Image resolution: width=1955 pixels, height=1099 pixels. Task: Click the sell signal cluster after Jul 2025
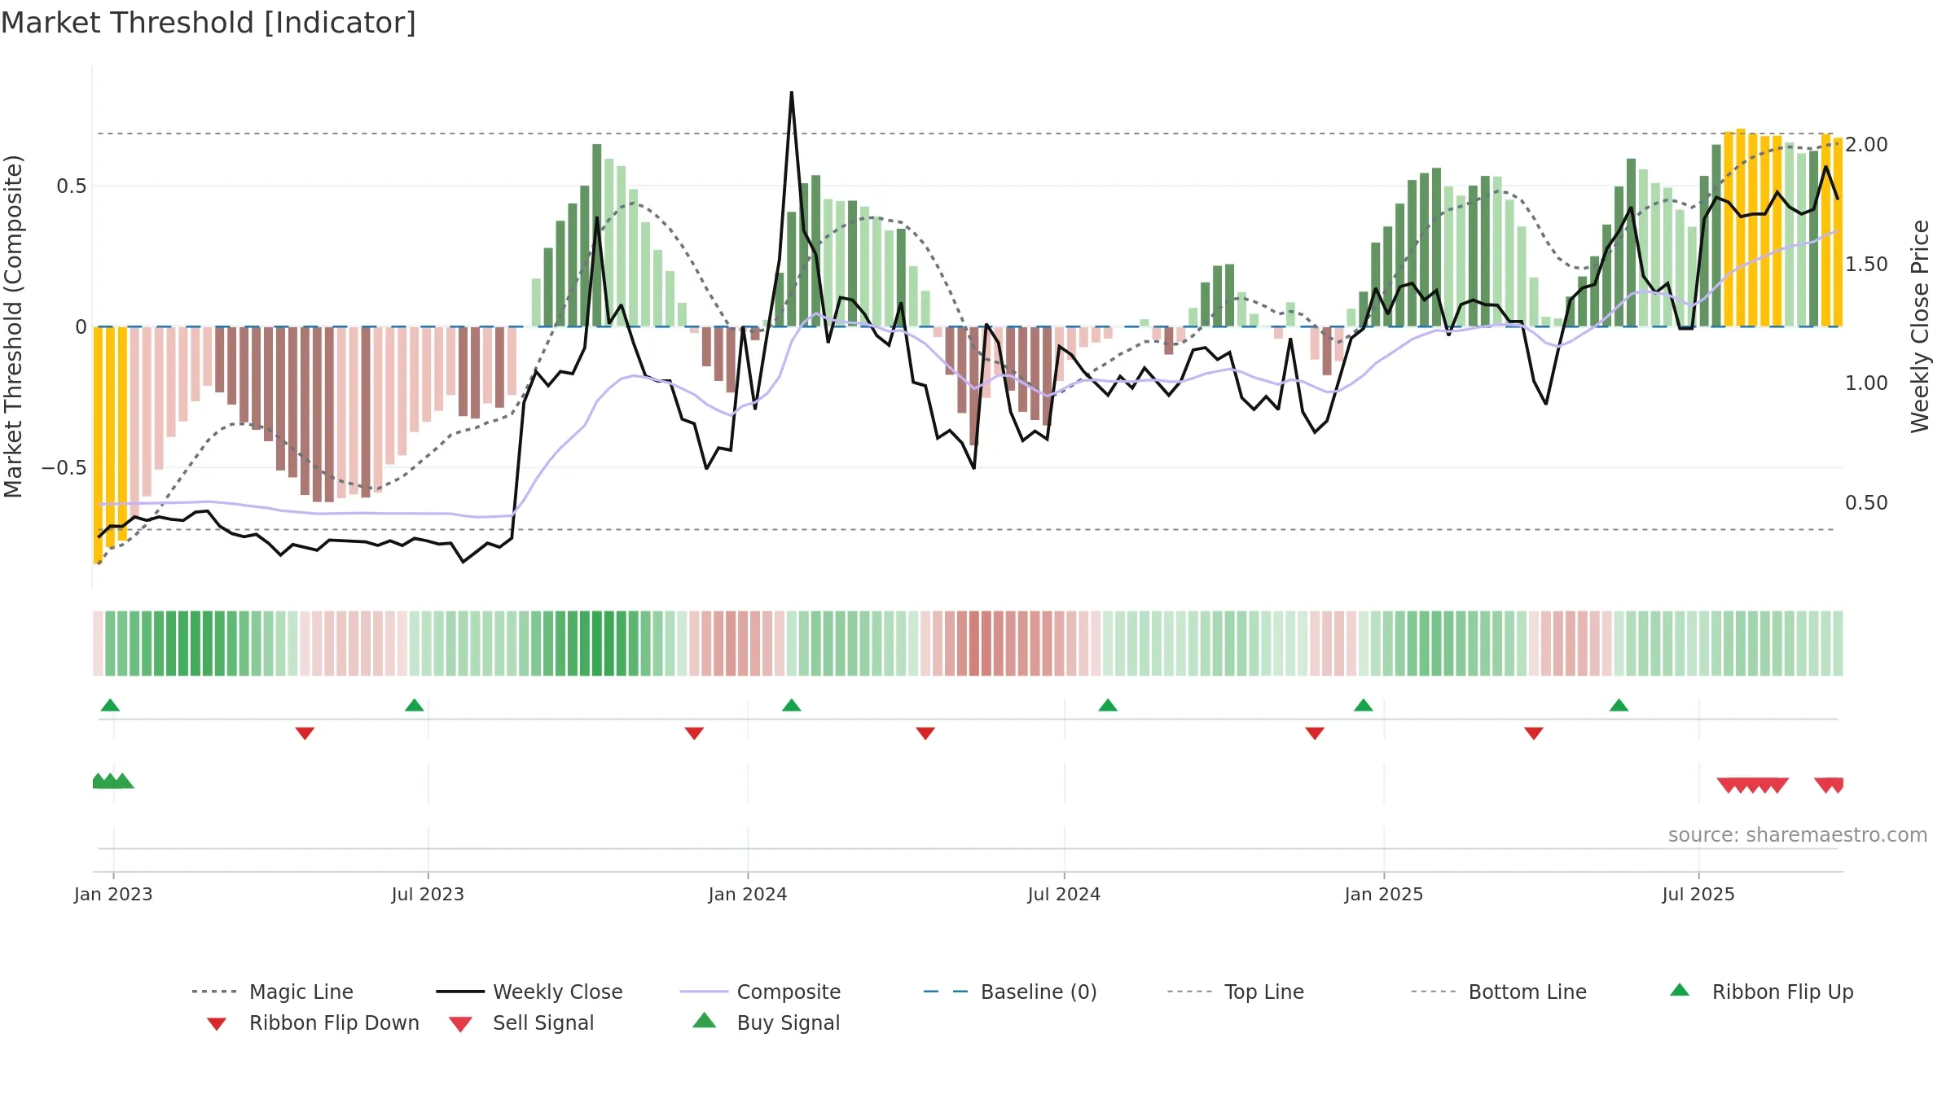(1752, 785)
